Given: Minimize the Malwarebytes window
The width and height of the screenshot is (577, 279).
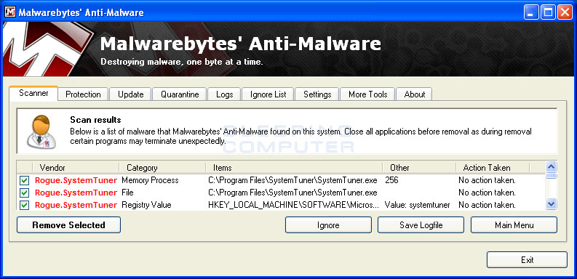Looking at the screenshot, I should (530, 12).
